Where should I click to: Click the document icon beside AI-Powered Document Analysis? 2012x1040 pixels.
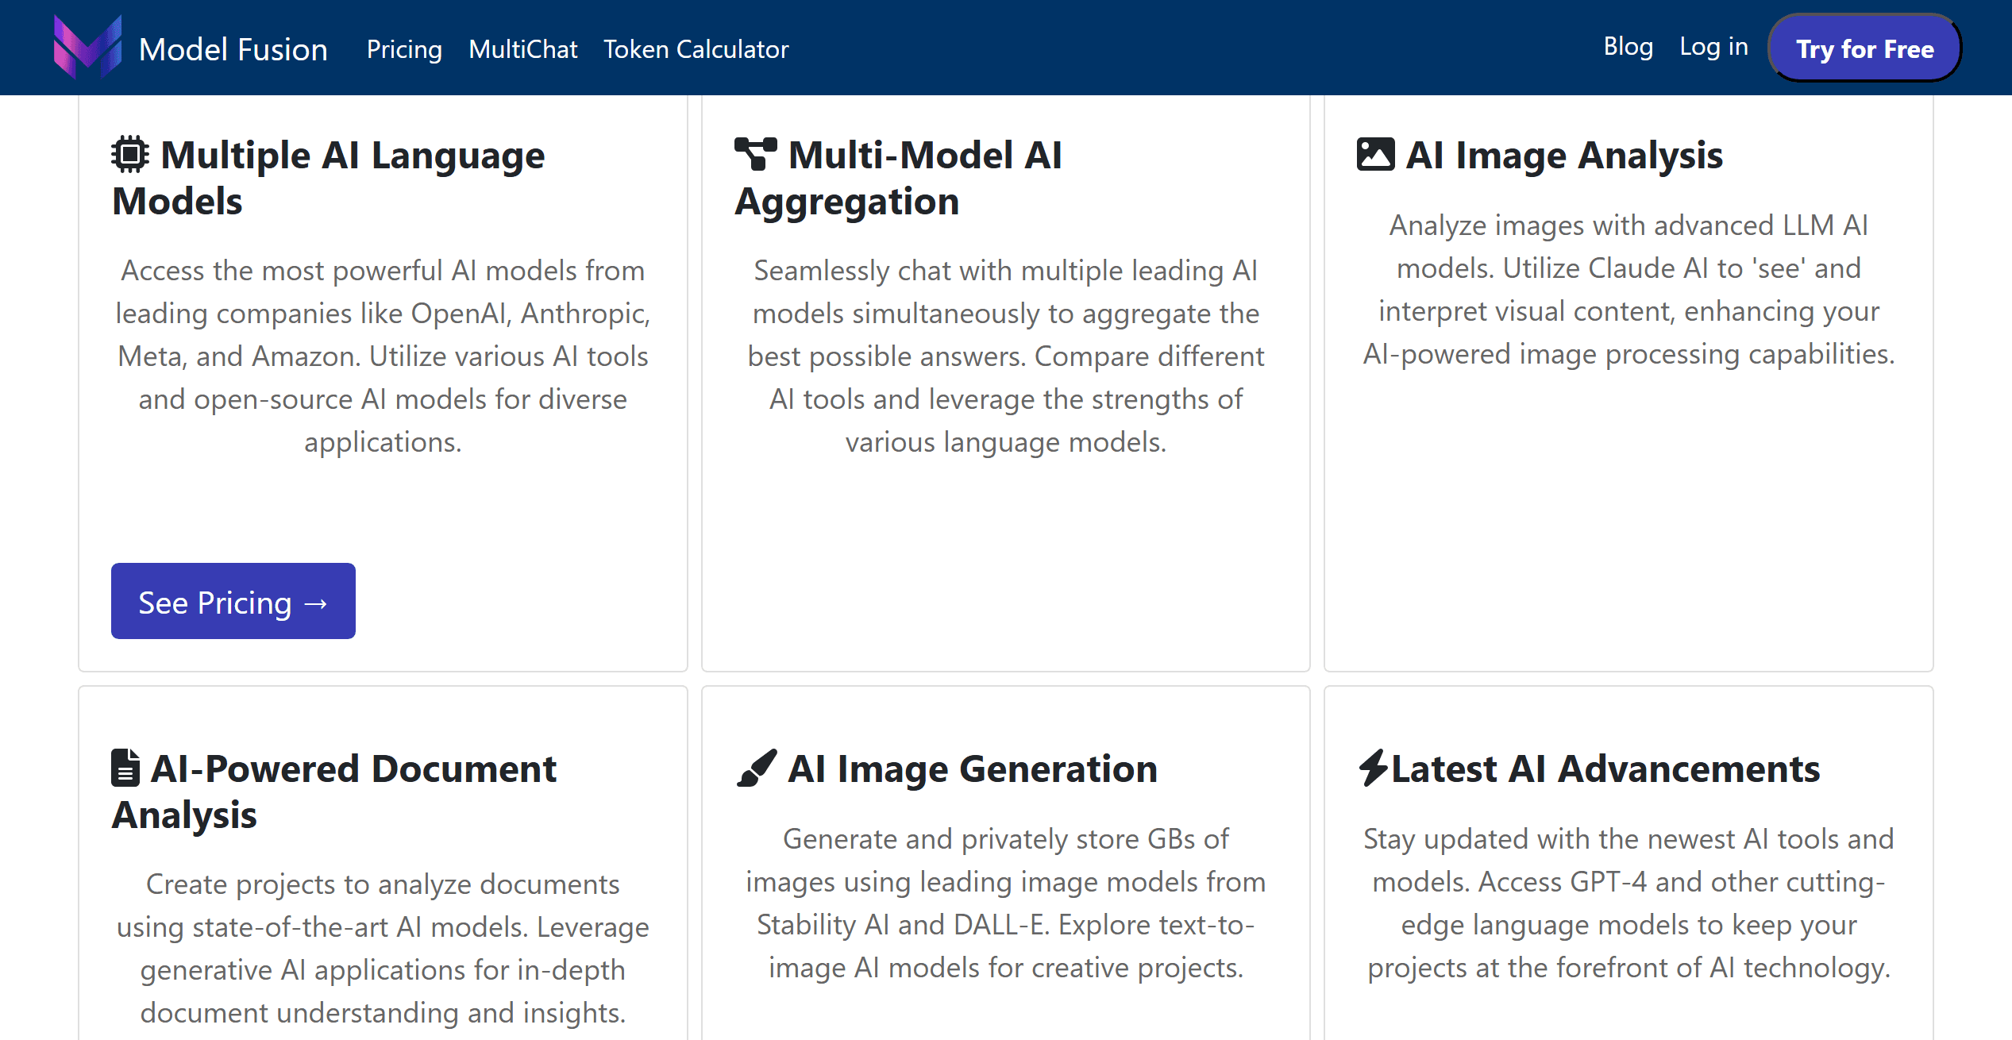pos(125,768)
